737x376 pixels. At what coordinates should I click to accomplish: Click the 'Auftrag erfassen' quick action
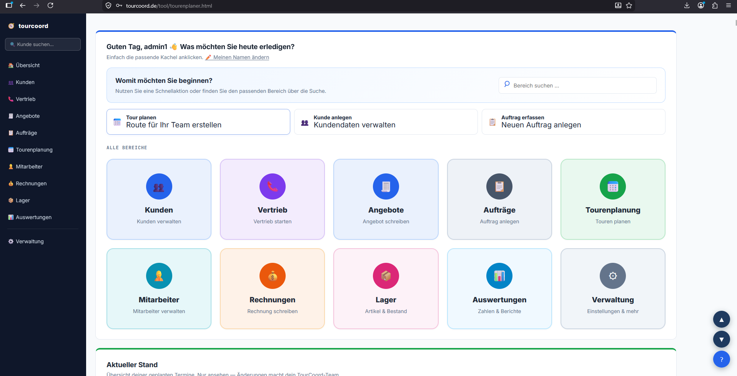(x=574, y=122)
